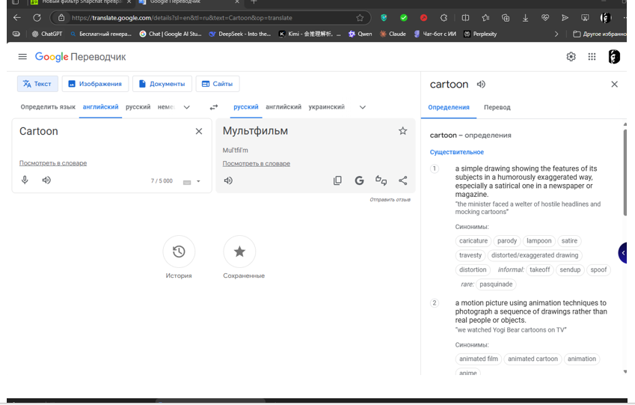Select the Текст translation mode
The image size is (635, 405).
click(37, 84)
